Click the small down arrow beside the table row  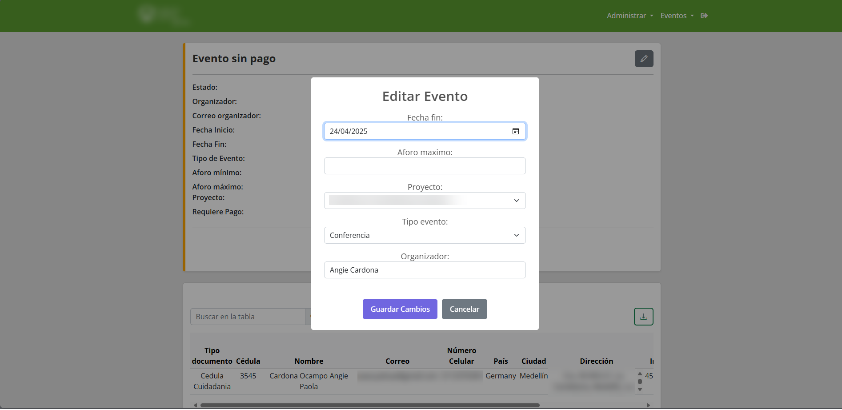point(640,389)
